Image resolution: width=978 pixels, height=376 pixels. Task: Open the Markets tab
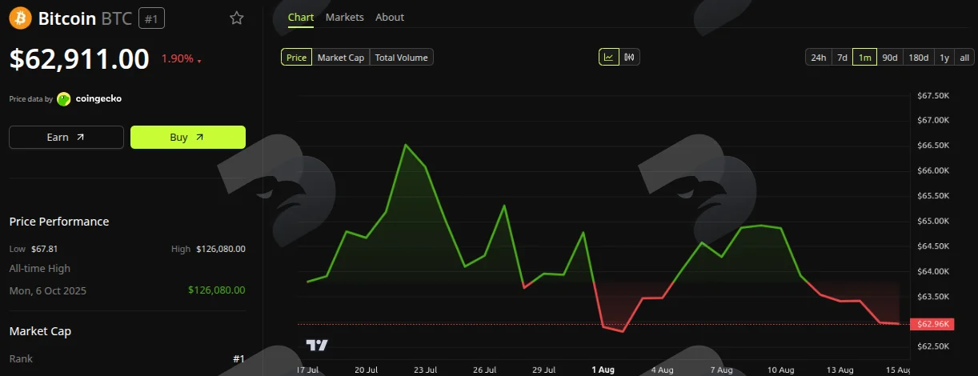pos(345,17)
